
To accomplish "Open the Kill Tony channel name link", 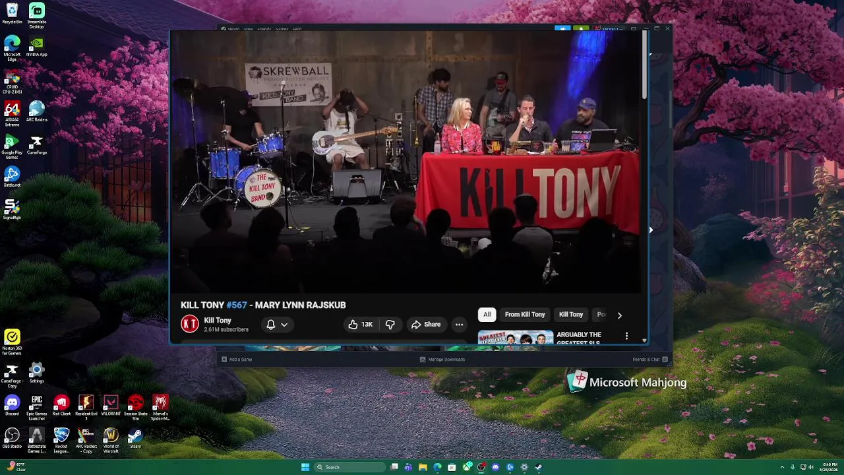I will pos(218,321).
